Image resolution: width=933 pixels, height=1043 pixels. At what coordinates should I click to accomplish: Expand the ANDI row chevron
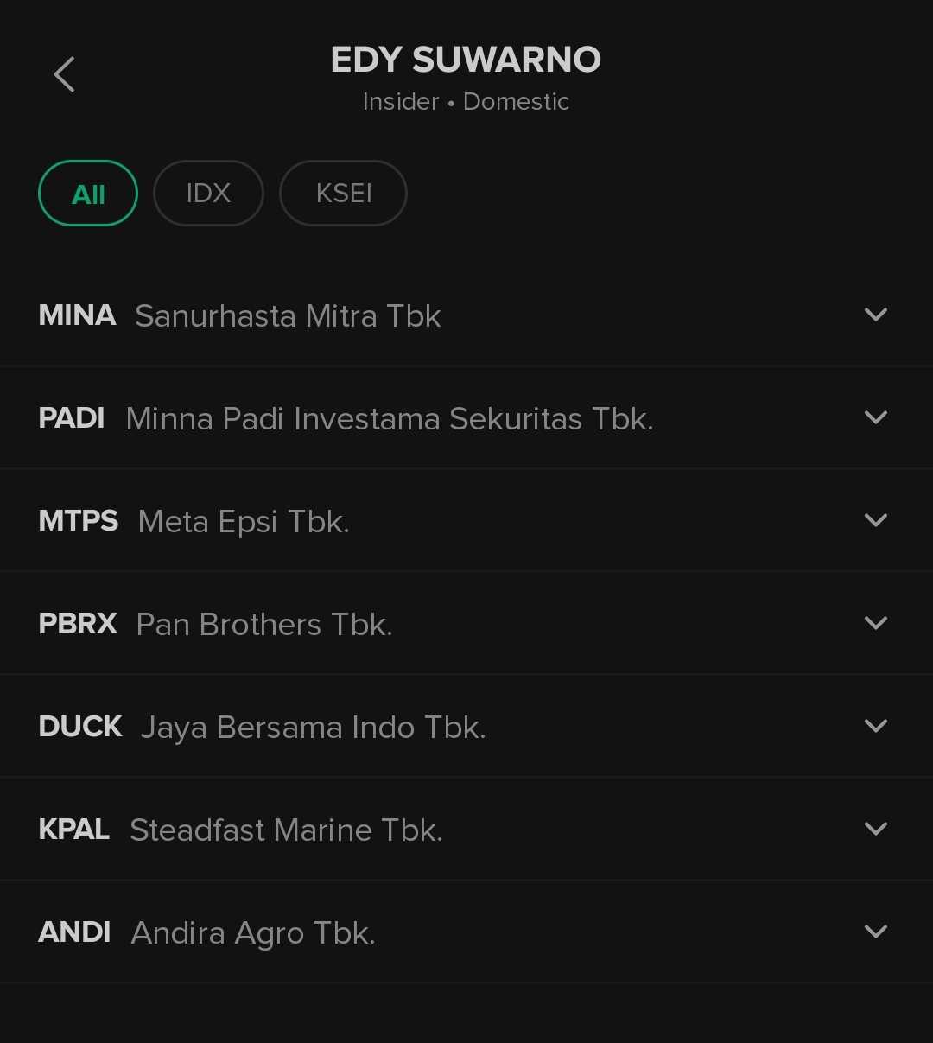(x=875, y=932)
